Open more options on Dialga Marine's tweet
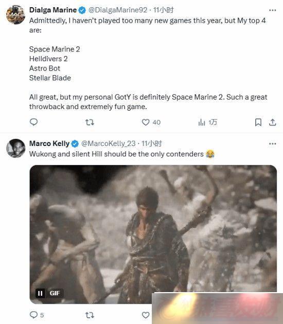The image size is (283, 324). [x=273, y=10]
